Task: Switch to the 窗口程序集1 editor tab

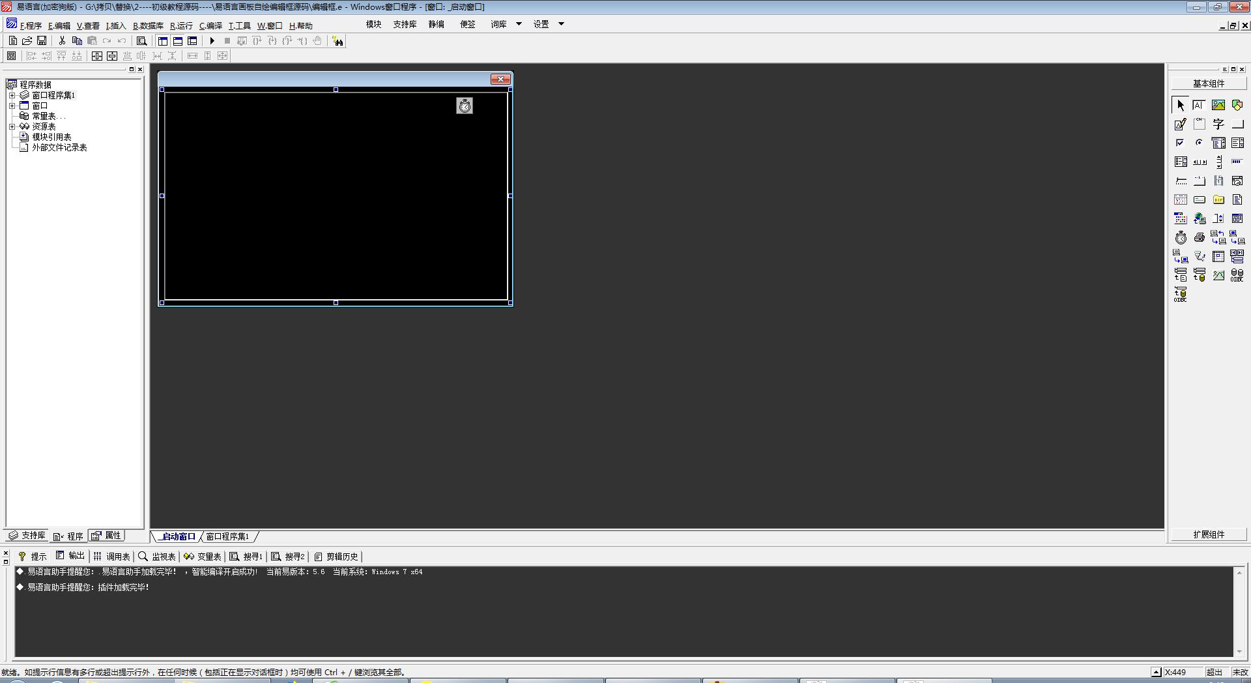Action: tap(227, 536)
